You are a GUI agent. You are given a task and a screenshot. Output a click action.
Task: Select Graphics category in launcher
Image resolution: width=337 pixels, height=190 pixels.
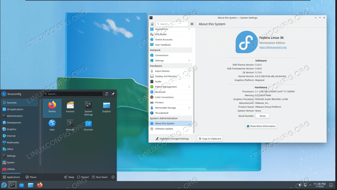point(19,129)
